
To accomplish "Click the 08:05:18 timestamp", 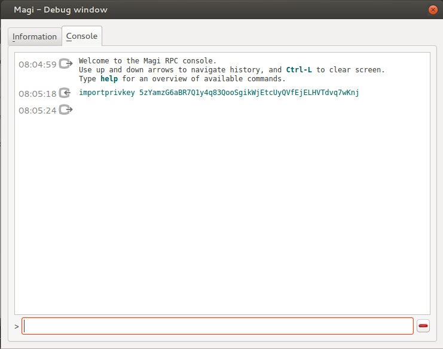I will (38, 94).
